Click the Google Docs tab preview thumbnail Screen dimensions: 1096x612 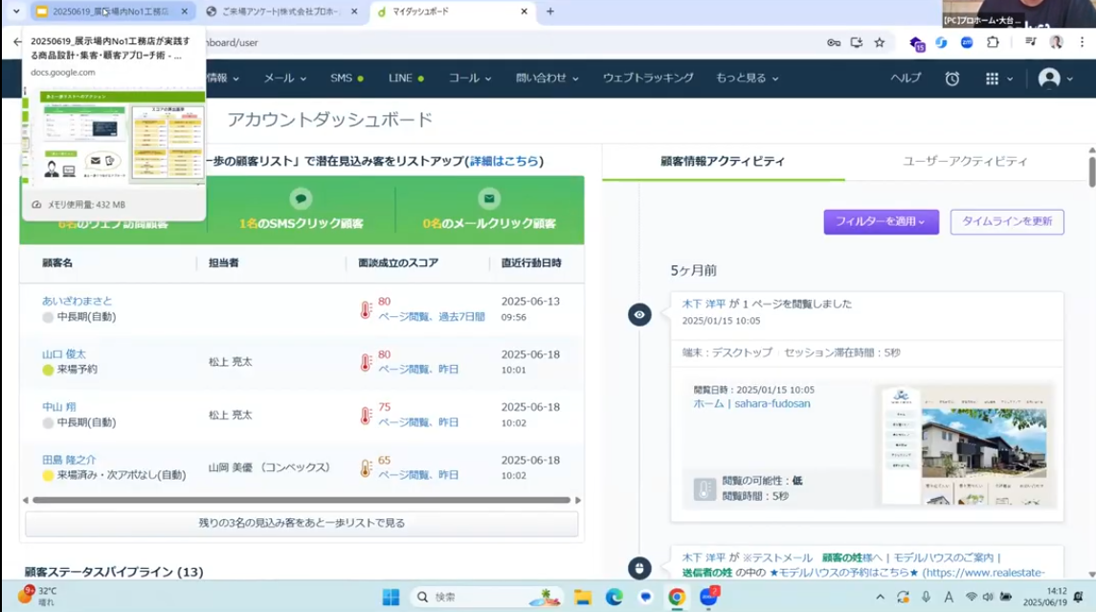(x=114, y=136)
